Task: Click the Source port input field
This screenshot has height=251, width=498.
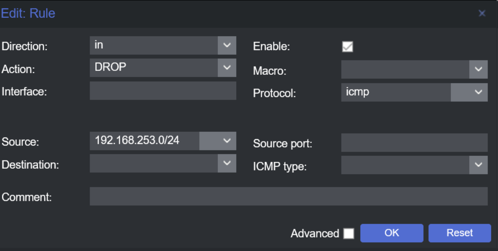Action: (414, 143)
